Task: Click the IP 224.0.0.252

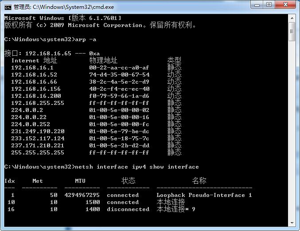Action: (x=31, y=124)
